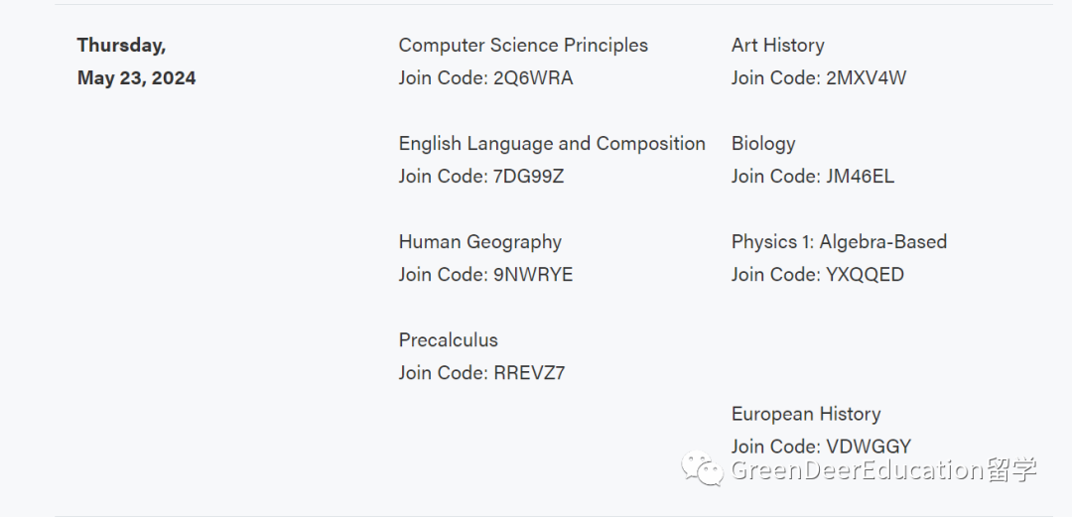Click the Join Code JM46EL text

pos(812,177)
